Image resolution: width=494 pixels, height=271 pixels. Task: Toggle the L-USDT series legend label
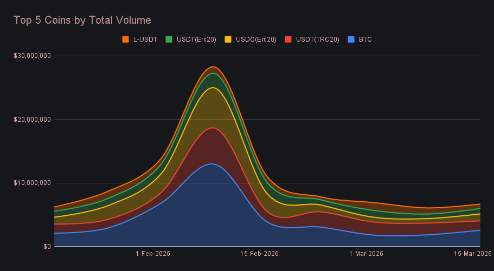click(145, 39)
